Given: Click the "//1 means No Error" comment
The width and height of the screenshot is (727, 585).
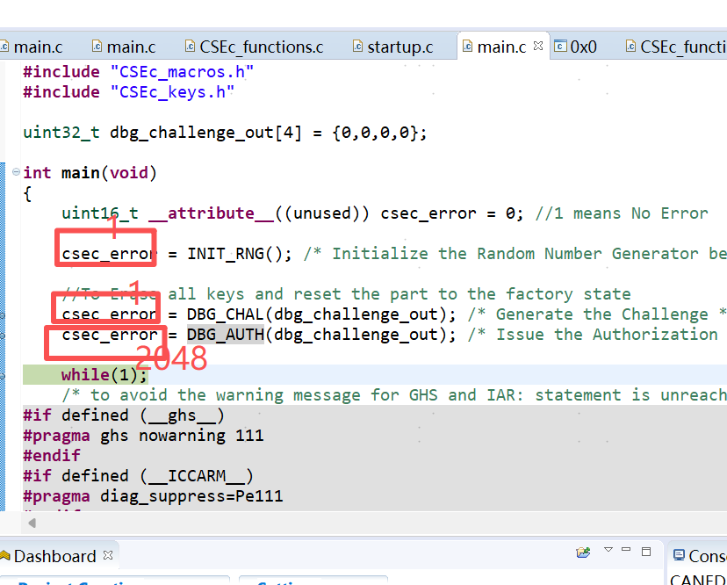Looking at the screenshot, I should [x=622, y=213].
